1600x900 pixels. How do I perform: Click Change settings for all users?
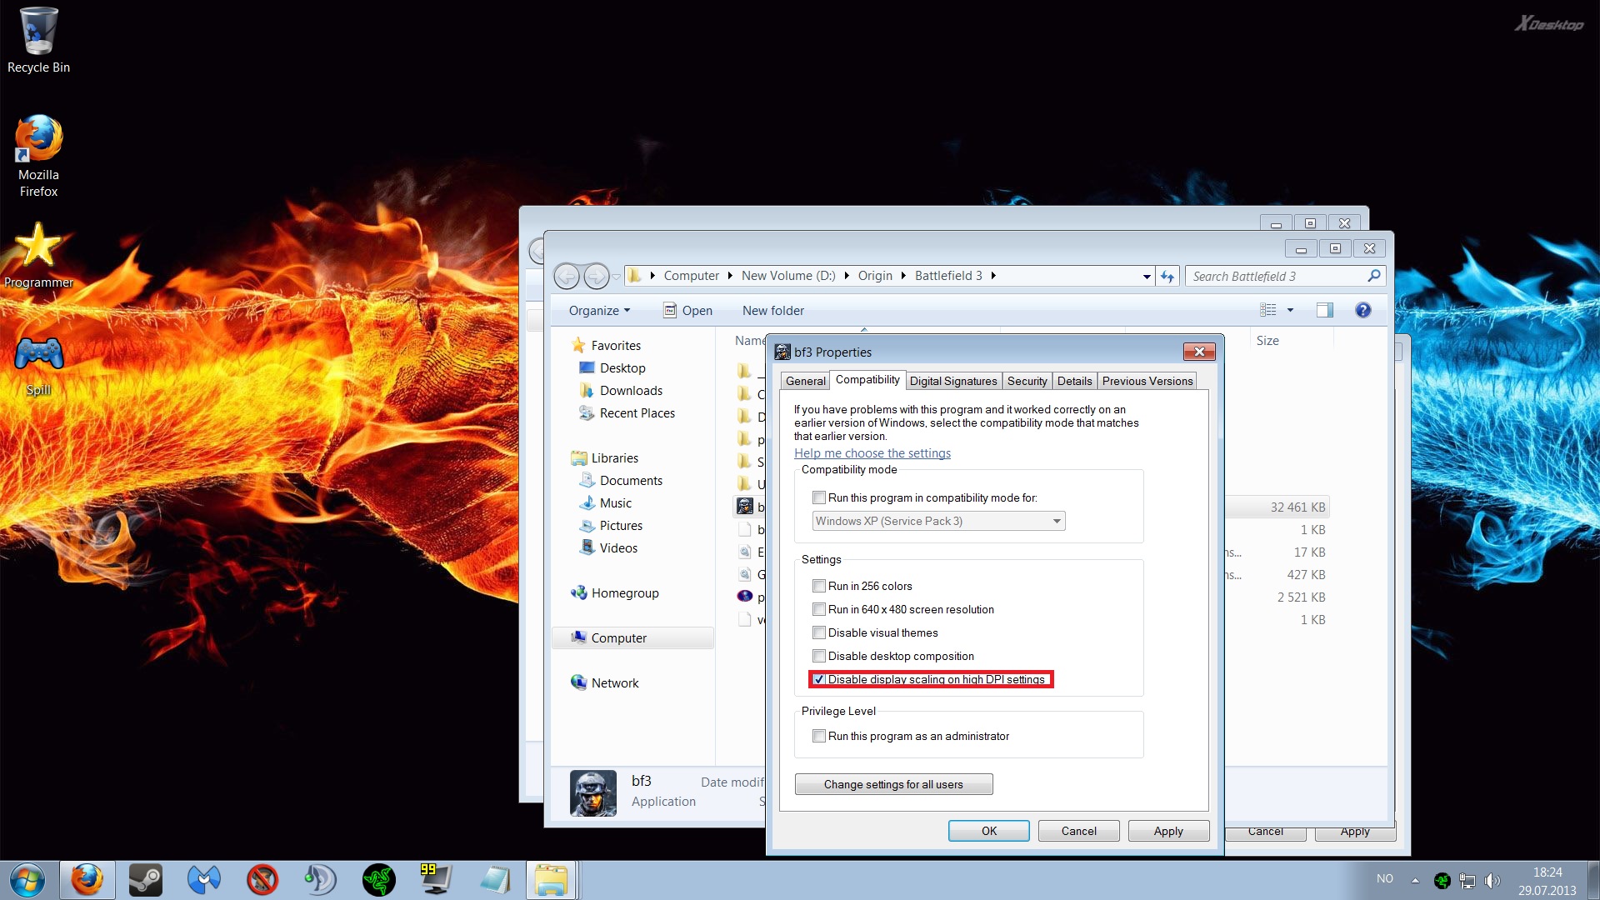click(x=893, y=784)
